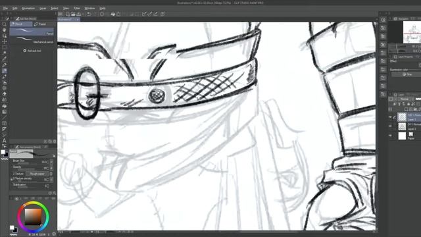The width and height of the screenshot is (421, 237).
Task: Open the Layer menu
Action: pyautogui.click(x=43, y=9)
